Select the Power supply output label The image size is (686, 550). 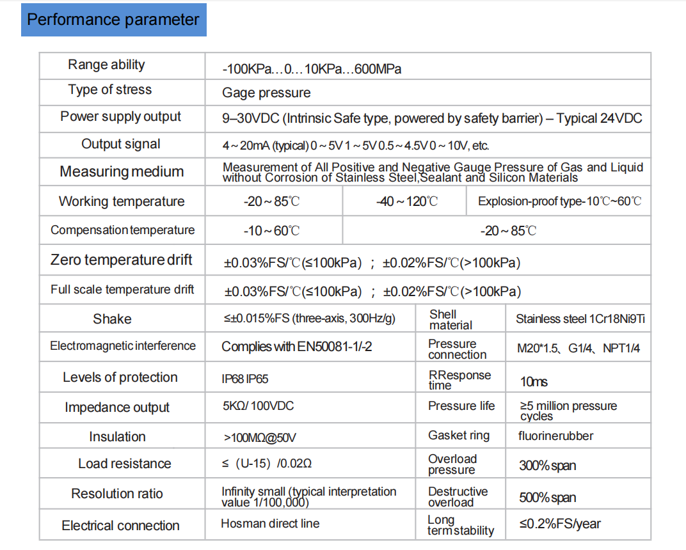(121, 117)
